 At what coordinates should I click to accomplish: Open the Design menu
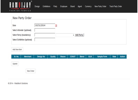tap(37, 6)
